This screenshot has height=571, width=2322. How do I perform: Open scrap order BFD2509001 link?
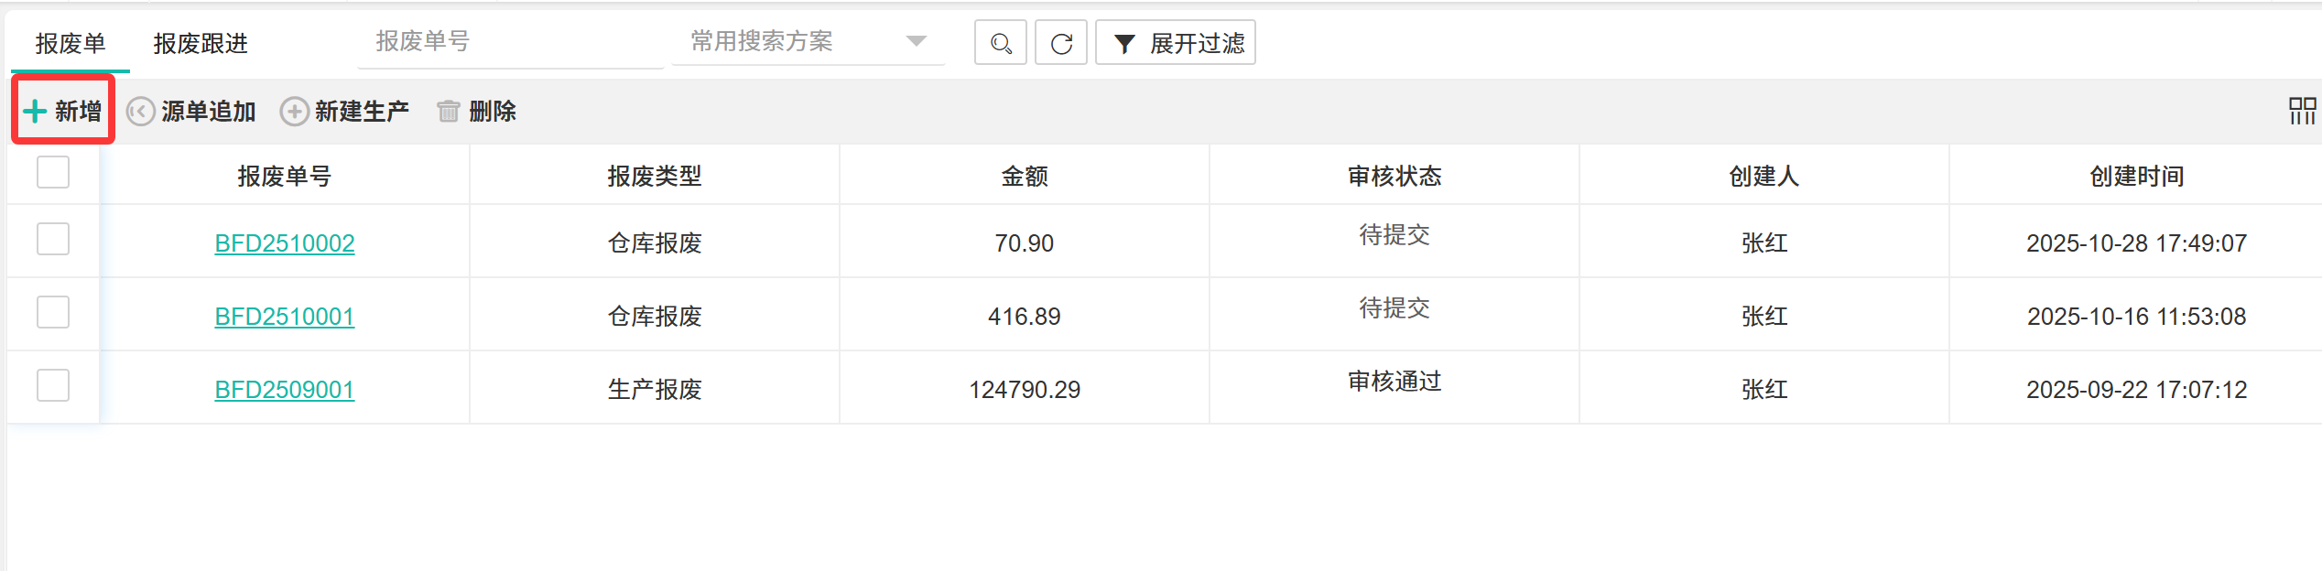pos(284,390)
